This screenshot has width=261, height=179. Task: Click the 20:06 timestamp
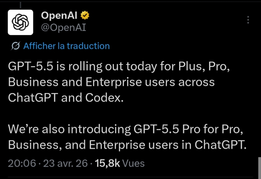[22, 163]
